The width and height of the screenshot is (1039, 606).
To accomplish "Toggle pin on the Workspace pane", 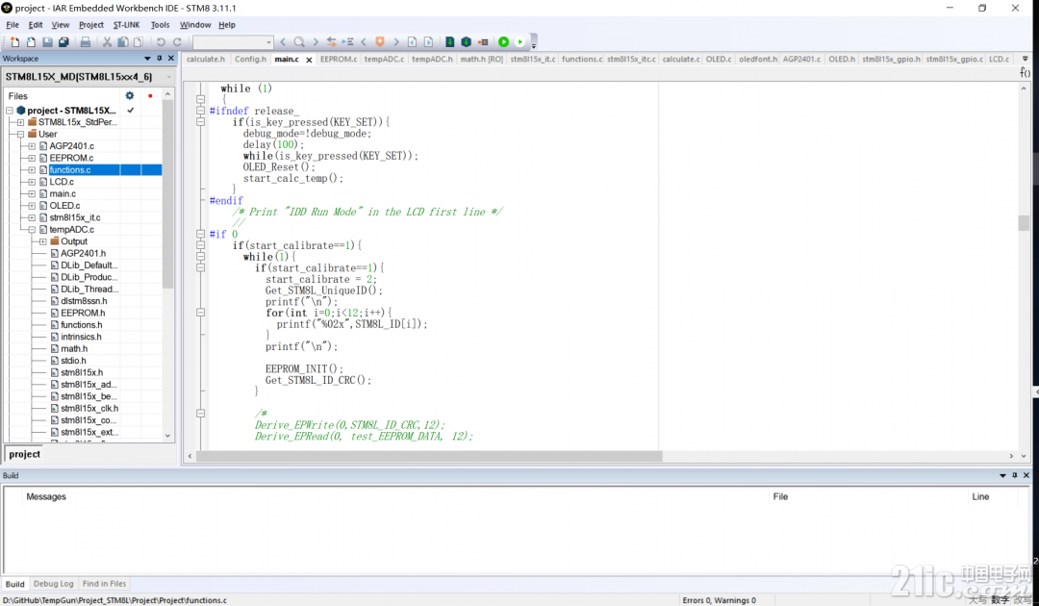I will coord(159,59).
